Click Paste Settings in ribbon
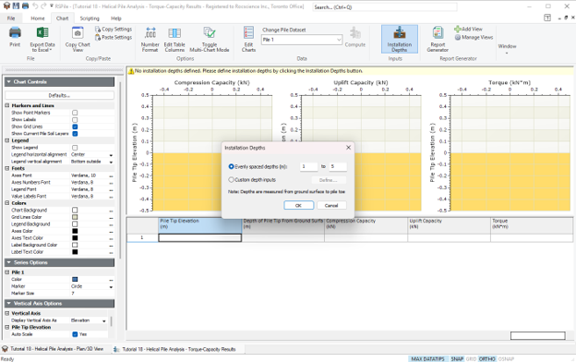 (114, 37)
